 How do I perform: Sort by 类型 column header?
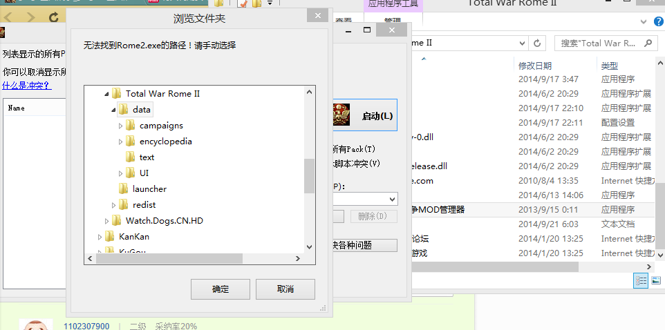(x=610, y=66)
